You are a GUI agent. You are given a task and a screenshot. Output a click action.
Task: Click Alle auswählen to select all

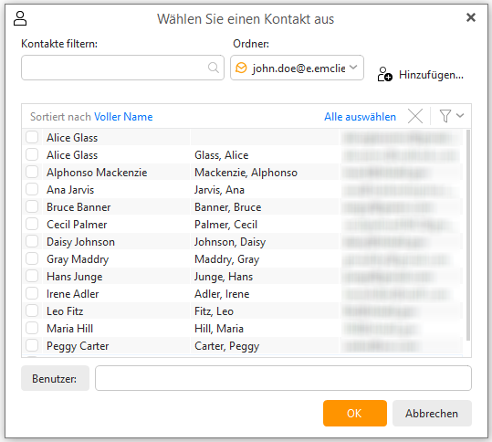tap(360, 117)
